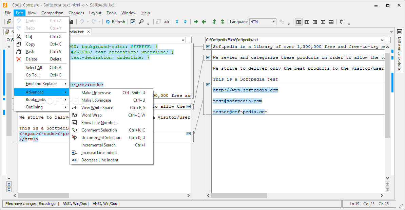Select the third layout icon in toolbar

click(315, 22)
